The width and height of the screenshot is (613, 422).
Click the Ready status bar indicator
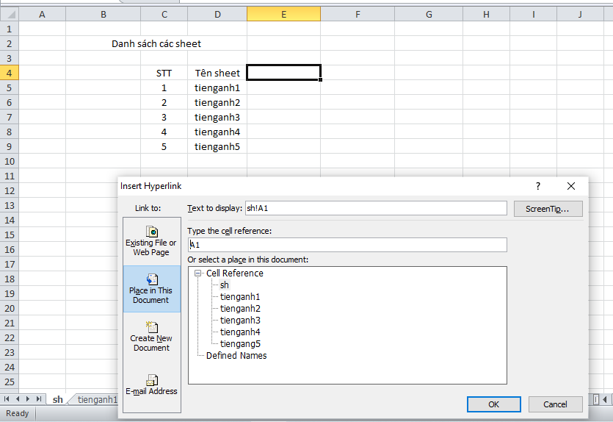tap(17, 413)
